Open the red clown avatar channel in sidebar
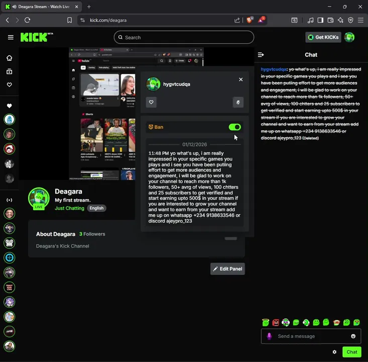 pos(10,149)
